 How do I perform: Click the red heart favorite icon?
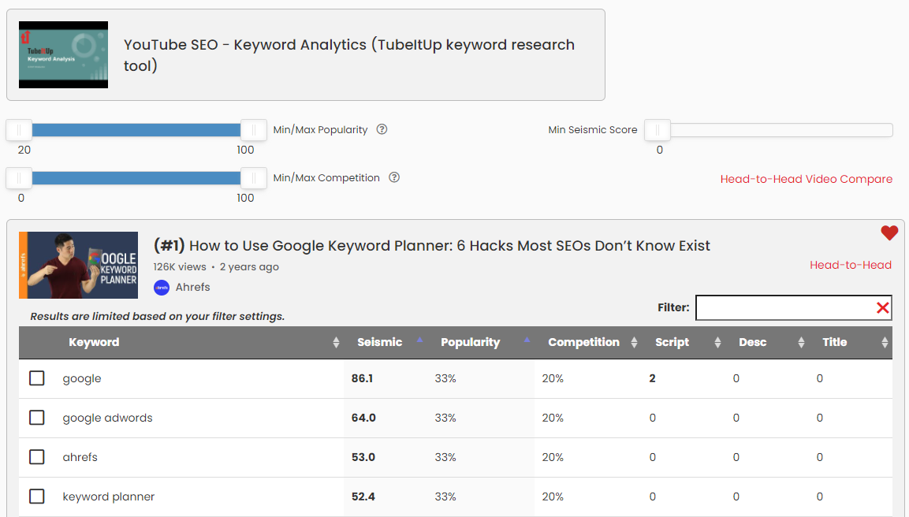[x=889, y=233]
